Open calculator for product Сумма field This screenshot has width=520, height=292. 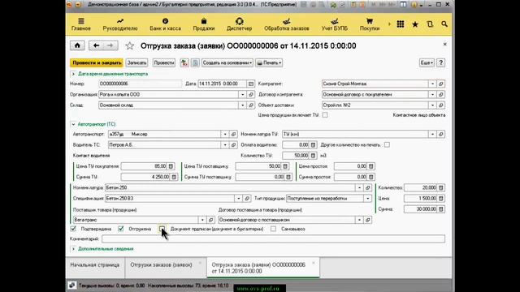440,209
